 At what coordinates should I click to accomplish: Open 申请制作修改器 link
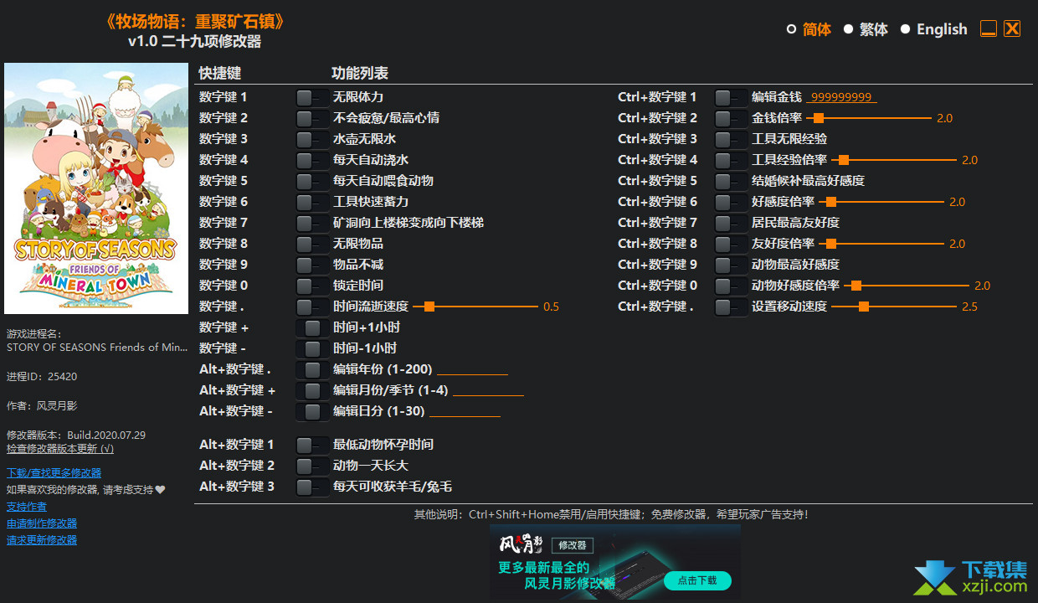(42, 523)
